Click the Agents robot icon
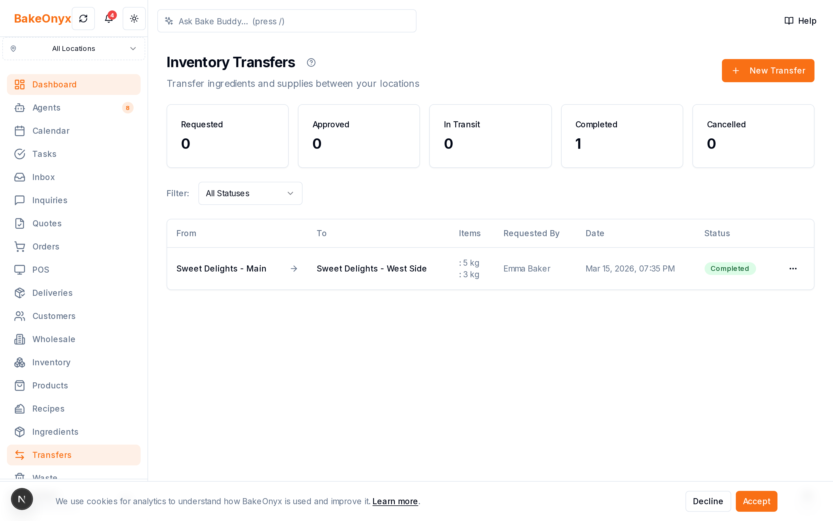833x521 pixels. (20, 107)
